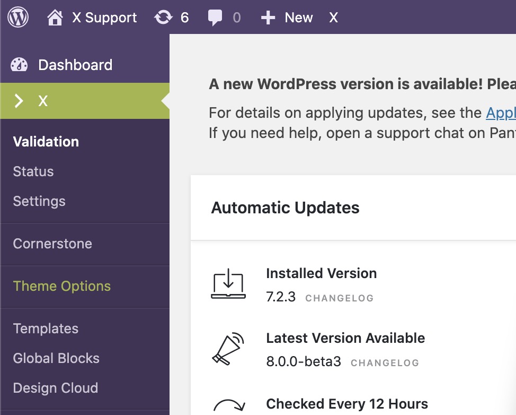Click the home icon beside X Support
This screenshot has height=415, width=516.
tap(55, 18)
